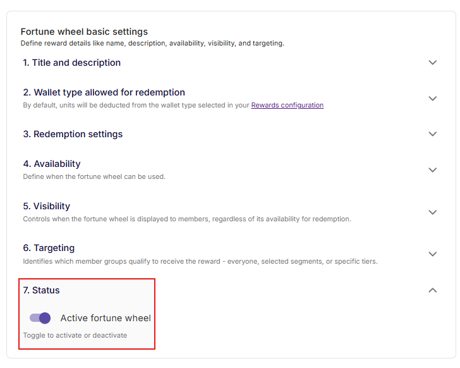The image size is (460, 368).
Task: Click the '7. Status' heading text
Action: [x=41, y=290]
